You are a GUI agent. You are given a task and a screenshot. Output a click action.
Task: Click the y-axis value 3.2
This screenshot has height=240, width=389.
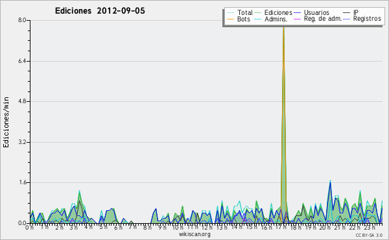(22, 142)
